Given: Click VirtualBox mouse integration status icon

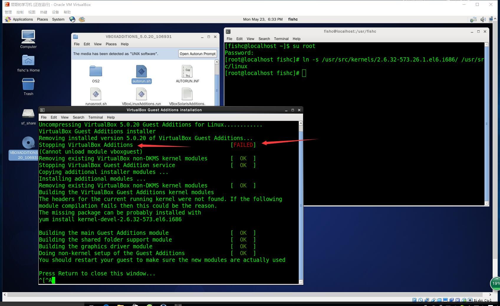Looking at the screenshot, I should 464,300.
